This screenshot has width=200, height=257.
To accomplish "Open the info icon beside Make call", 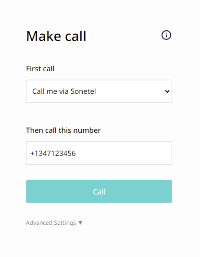I will [166, 35].
